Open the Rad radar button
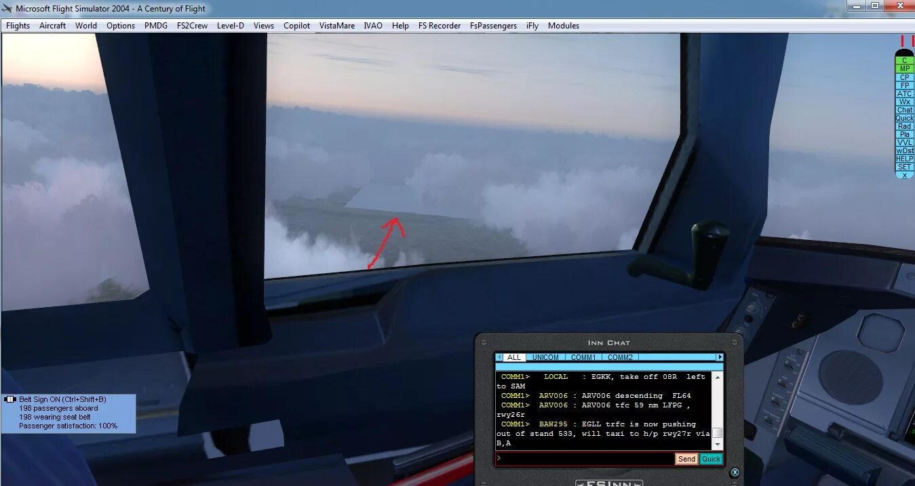915x486 pixels. point(904,126)
